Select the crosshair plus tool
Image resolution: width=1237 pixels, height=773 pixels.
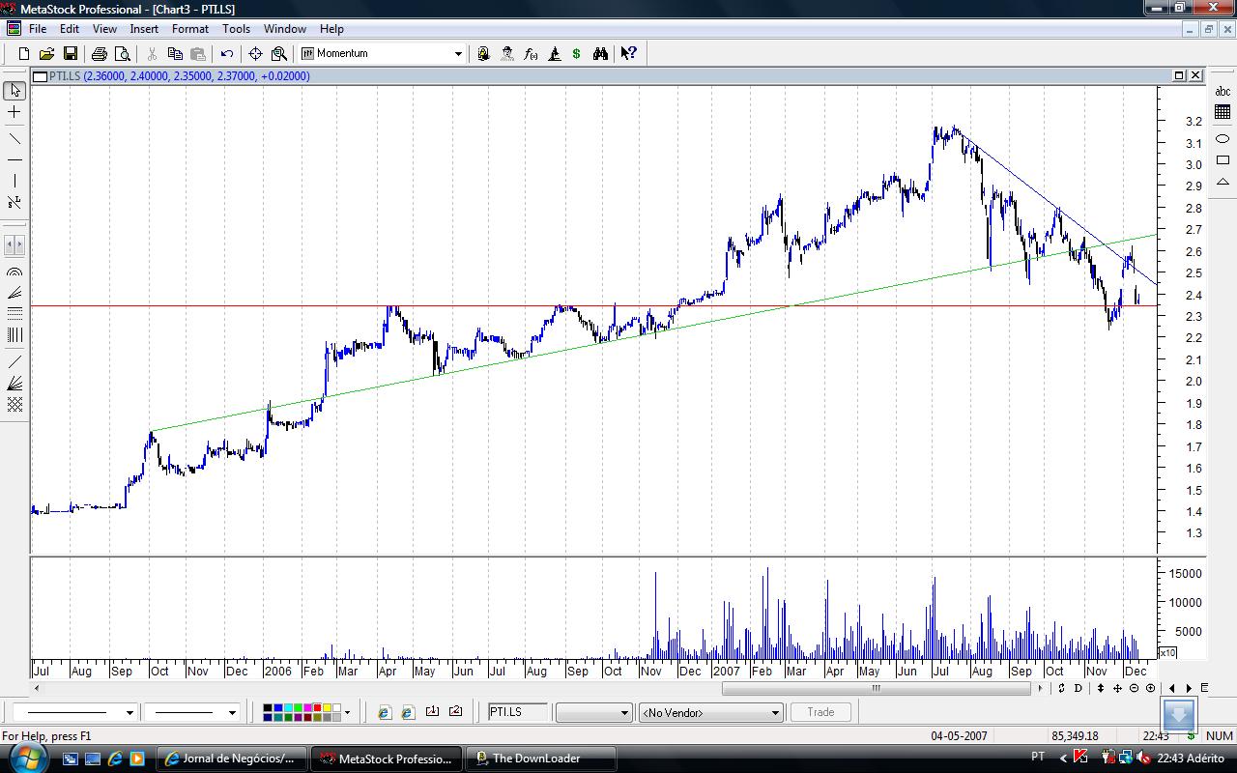click(x=14, y=113)
